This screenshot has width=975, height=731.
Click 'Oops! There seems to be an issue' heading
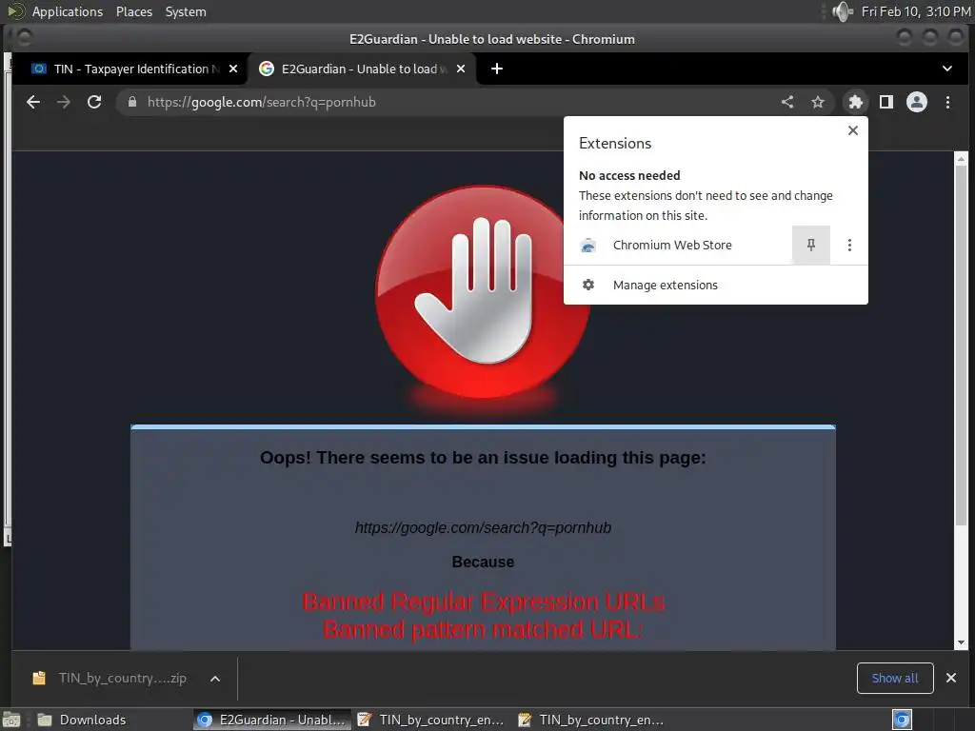tap(483, 458)
